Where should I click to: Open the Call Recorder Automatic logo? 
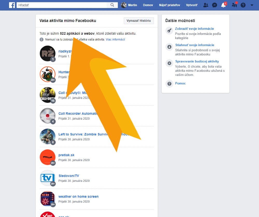[x=48, y=116]
